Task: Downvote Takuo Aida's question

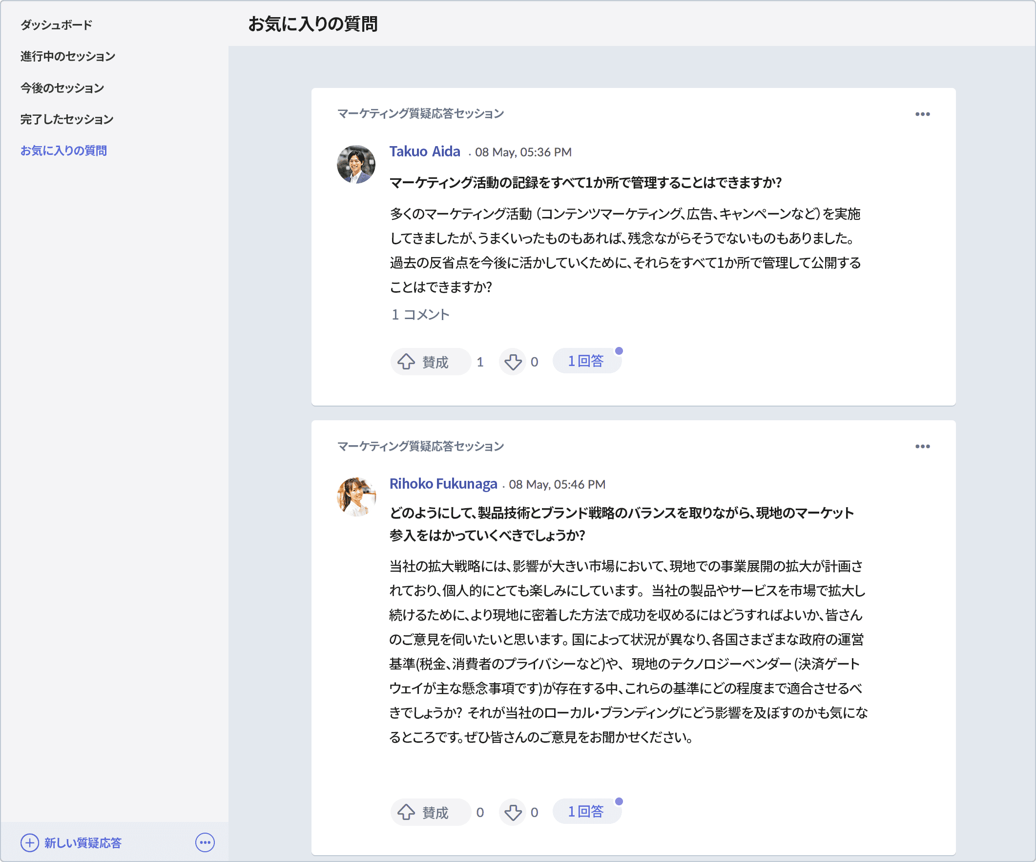Action: point(513,362)
